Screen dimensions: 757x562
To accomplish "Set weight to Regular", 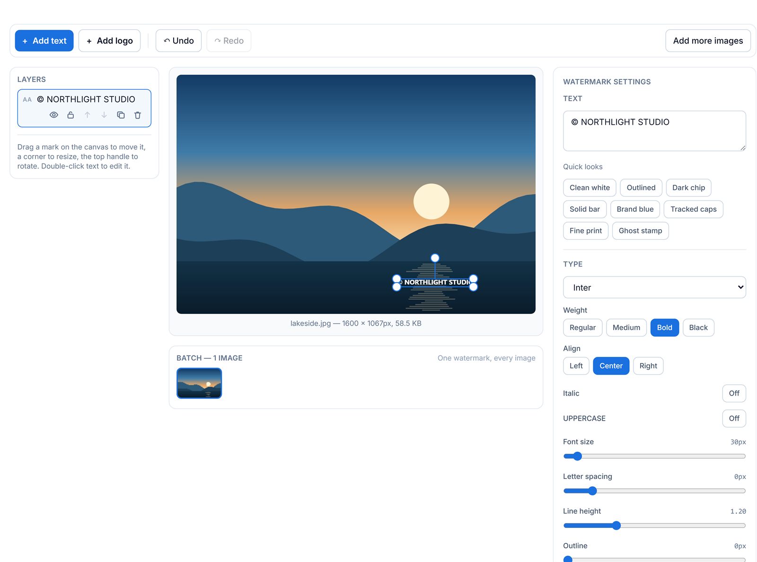I will 582,328.
